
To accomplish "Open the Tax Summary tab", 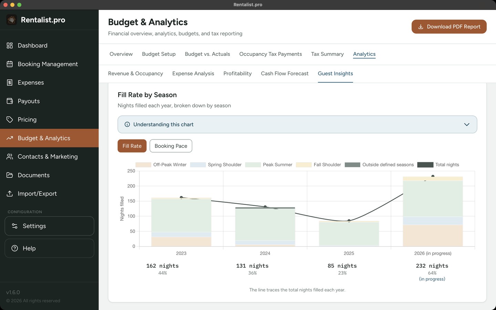I will pos(327,54).
